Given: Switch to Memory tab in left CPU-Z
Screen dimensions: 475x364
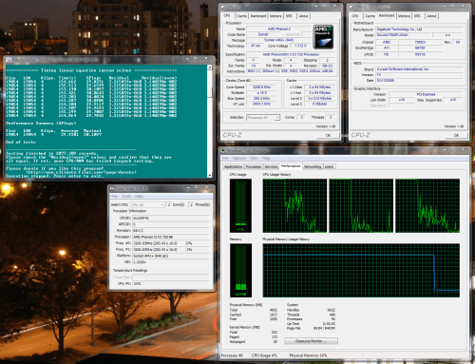Looking at the screenshot, I should [x=275, y=16].
